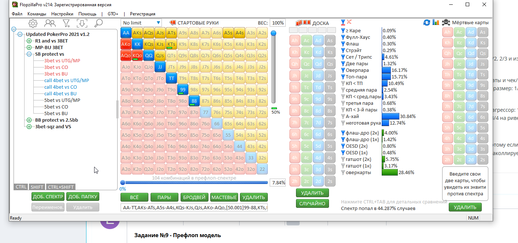518x243 pixels.
Task: Click the colored bar chart icon
Action: point(436,23)
